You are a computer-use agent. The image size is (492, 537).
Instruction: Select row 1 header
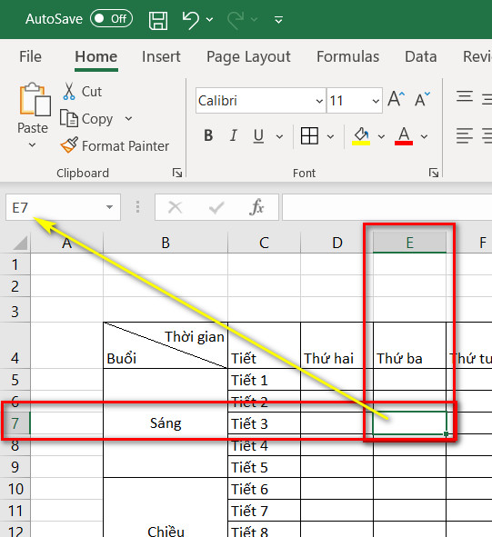(x=15, y=264)
